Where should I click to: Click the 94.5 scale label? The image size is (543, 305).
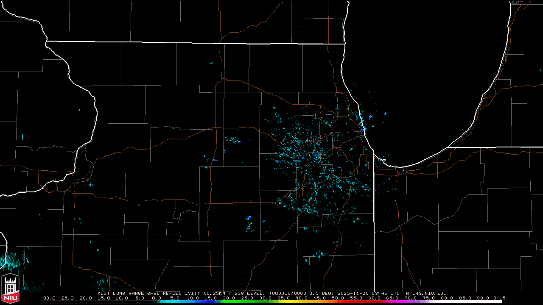[499, 298]
